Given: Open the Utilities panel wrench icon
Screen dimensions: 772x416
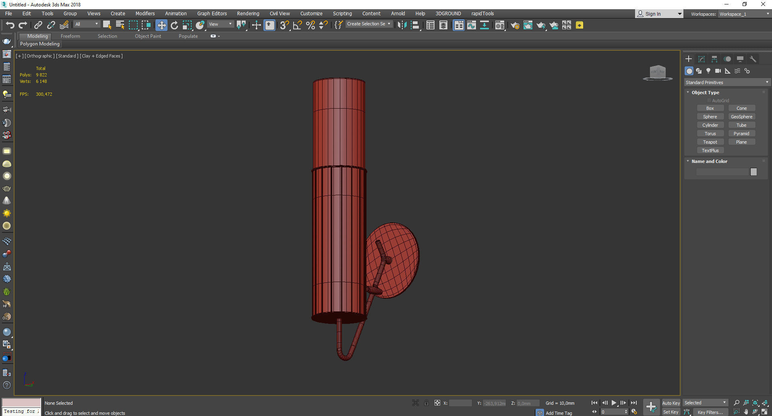Looking at the screenshot, I should pos(753,59).
